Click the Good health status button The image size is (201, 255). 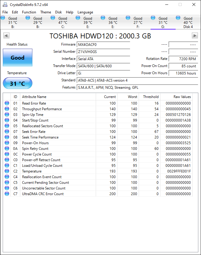18,58
